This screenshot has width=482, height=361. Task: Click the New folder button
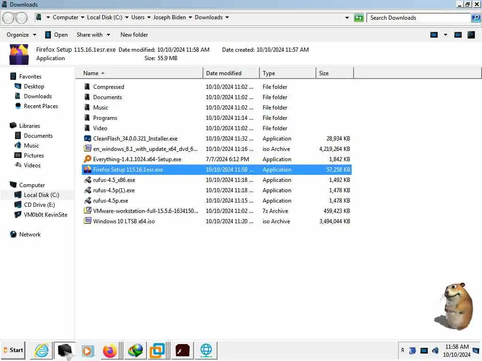pos(134,35)
